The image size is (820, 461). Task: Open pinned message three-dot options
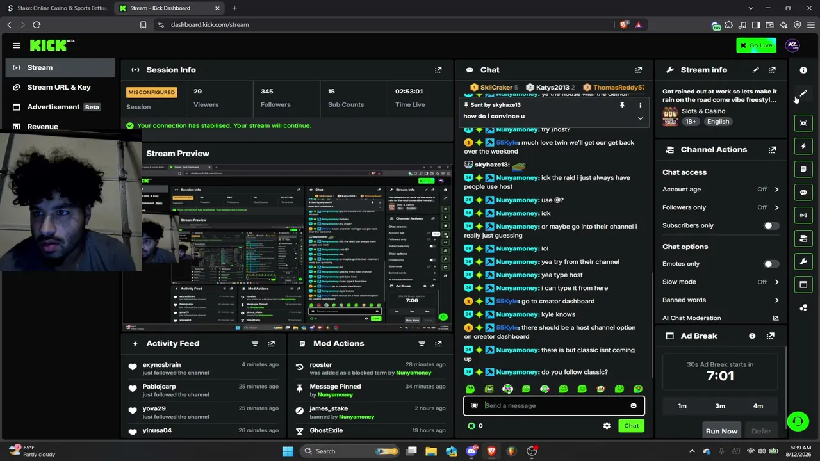640,105
